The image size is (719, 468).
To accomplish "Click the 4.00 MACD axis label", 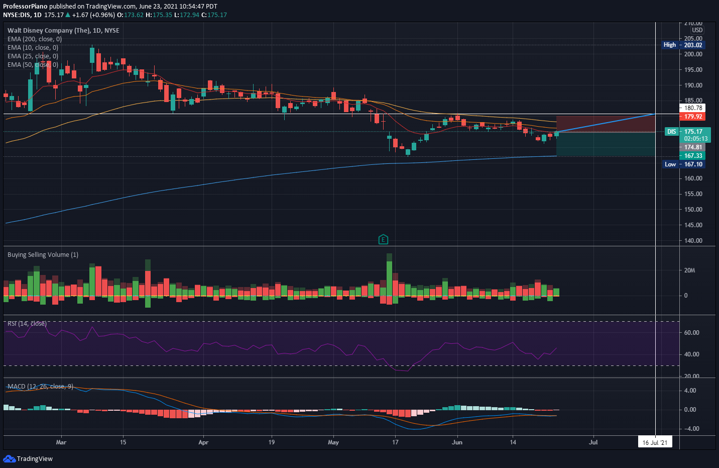I will (x=690, y=391).
